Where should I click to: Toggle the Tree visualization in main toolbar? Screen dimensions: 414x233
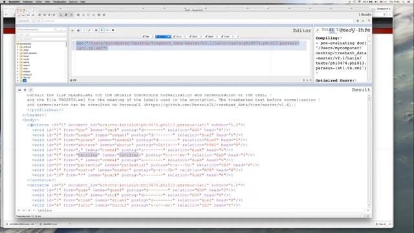point(83,15)
